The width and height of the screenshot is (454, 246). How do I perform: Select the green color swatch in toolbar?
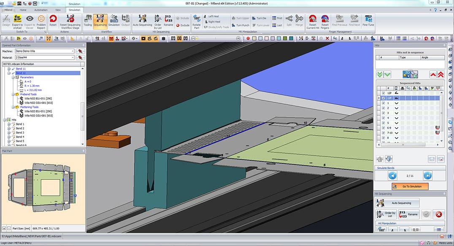coord(286,38)
